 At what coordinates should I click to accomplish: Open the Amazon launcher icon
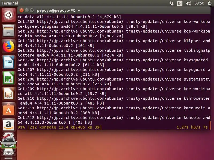9,125
